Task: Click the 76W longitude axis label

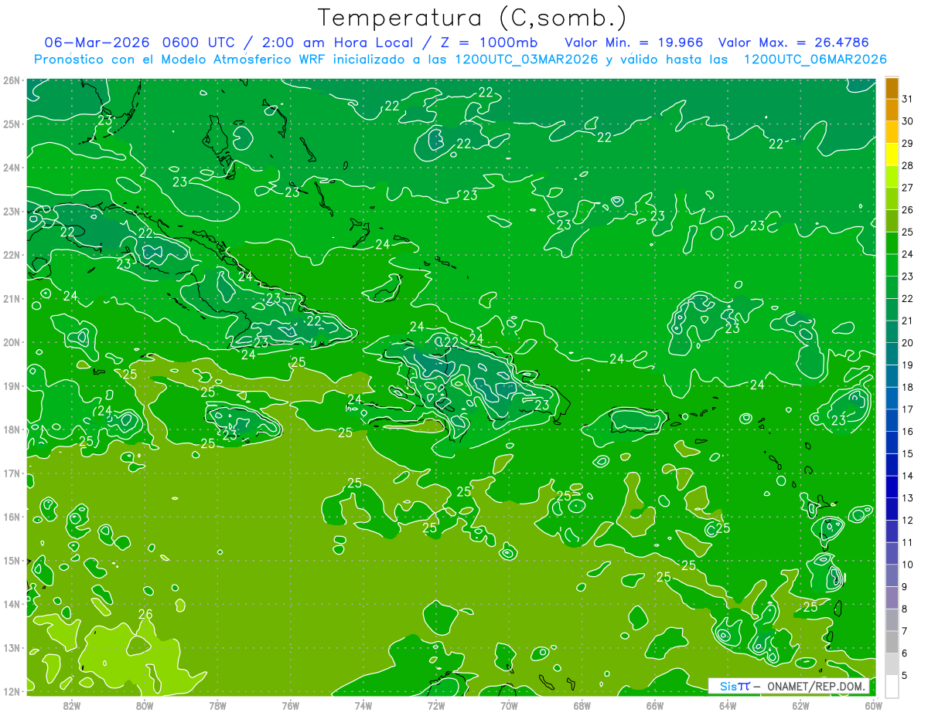Action: (x=290, y=704)
